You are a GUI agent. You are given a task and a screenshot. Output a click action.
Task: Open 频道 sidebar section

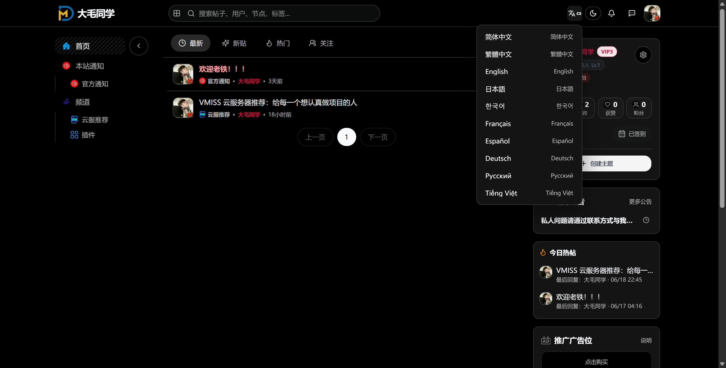(x=82, y=102)
